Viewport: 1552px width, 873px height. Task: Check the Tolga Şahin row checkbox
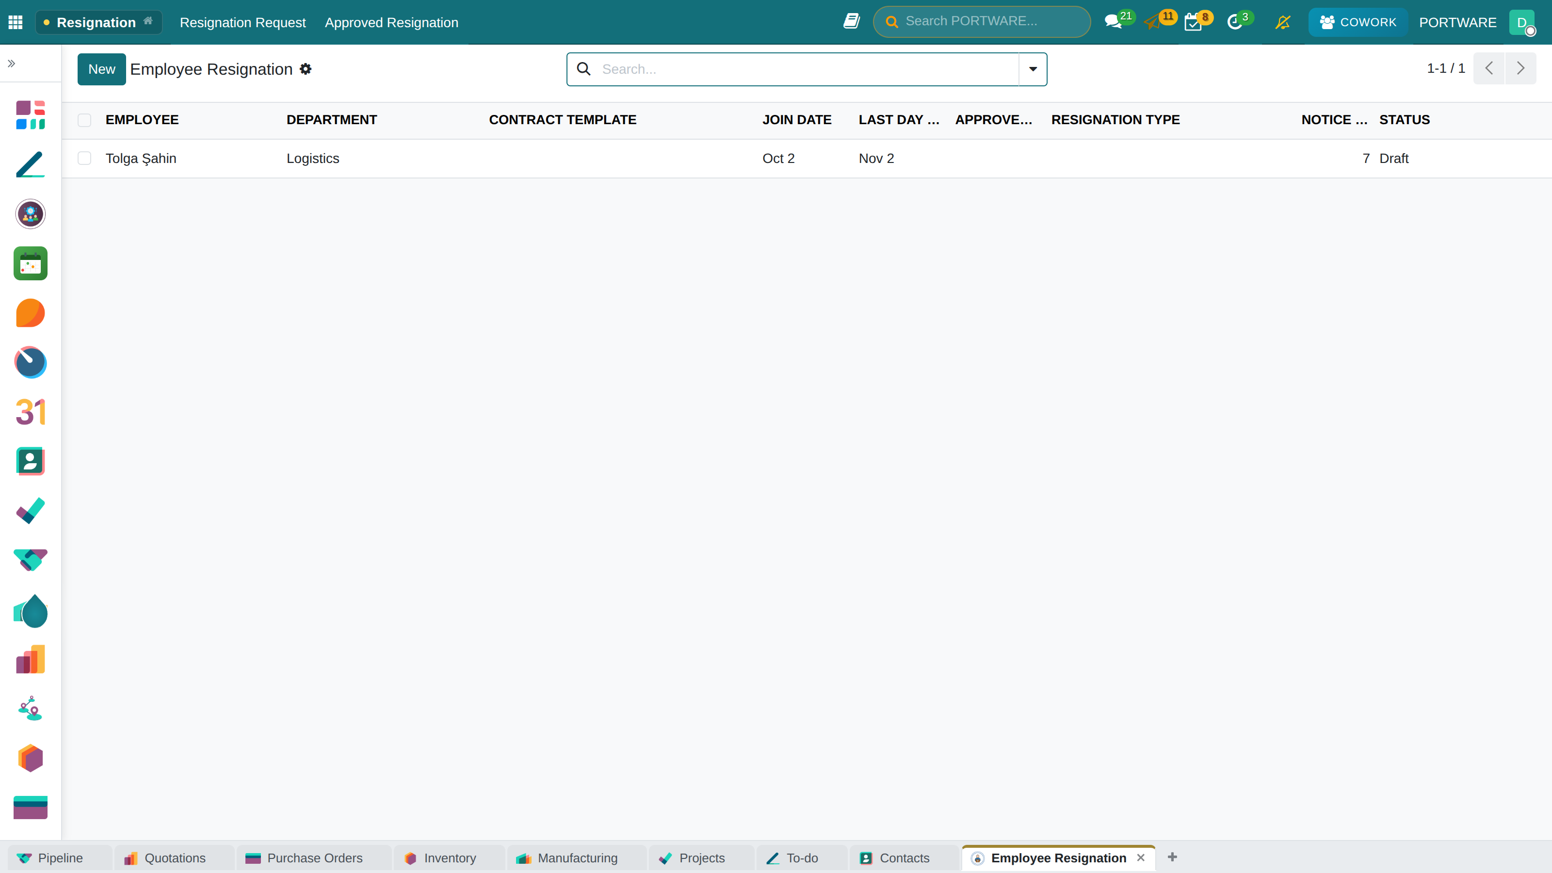point(84,159)
